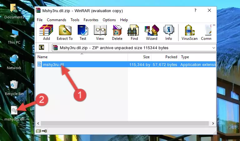Click the dll file icon in list row

click(39, 64)
